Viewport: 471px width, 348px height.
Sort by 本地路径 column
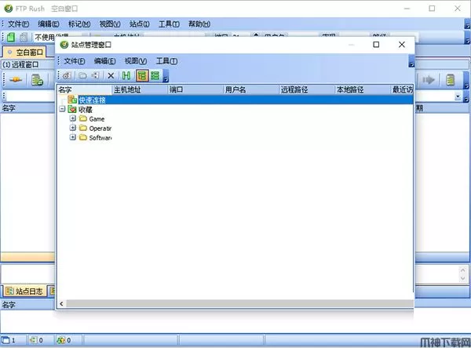point(363,89)
